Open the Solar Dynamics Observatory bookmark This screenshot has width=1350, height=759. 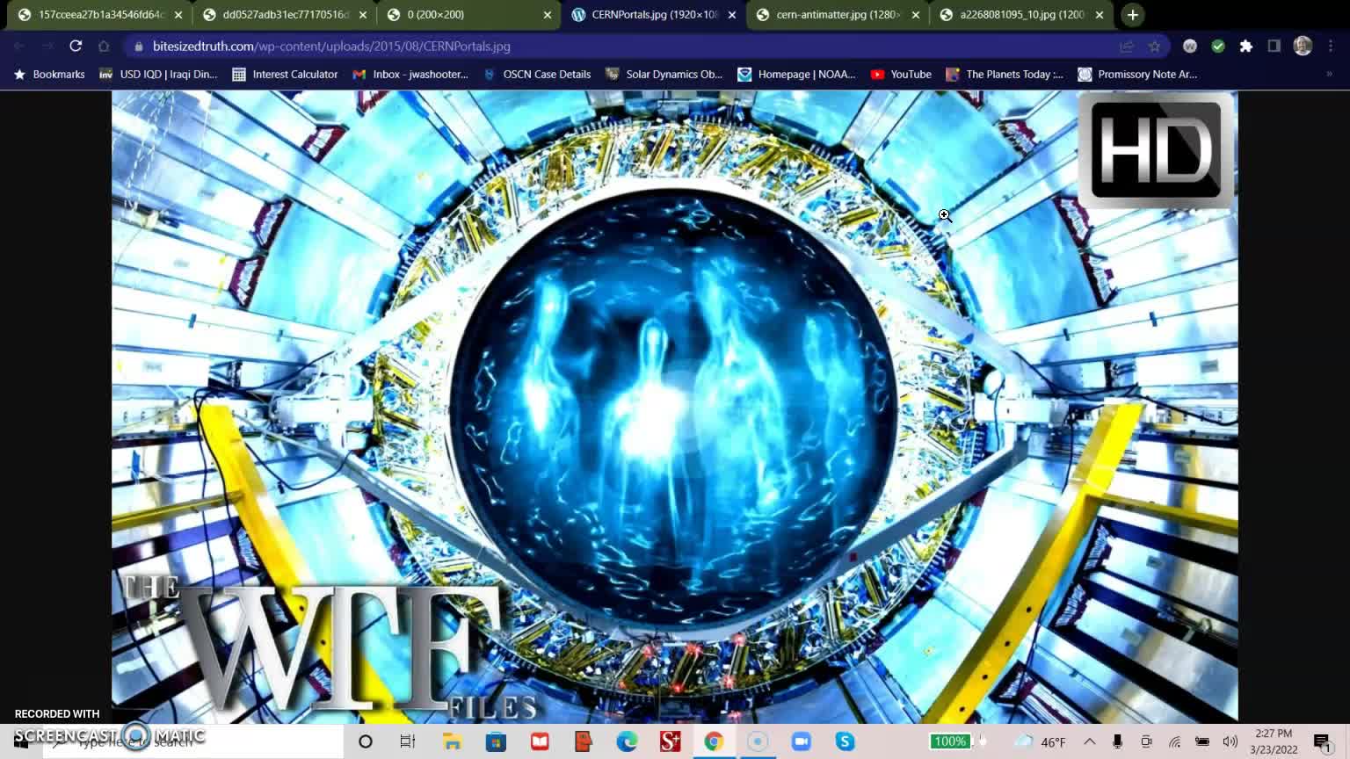point(664,75)
